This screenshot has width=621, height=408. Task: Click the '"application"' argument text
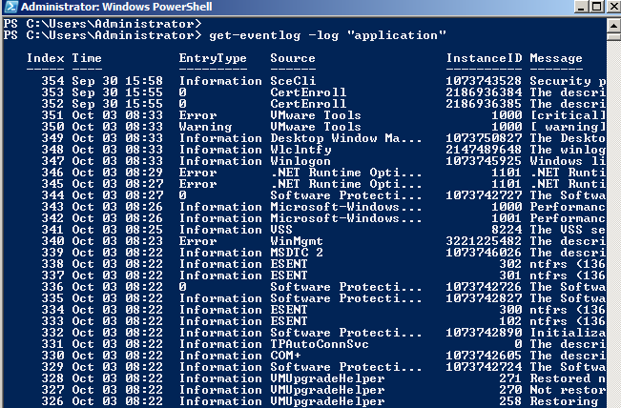(x=397, y=35)
